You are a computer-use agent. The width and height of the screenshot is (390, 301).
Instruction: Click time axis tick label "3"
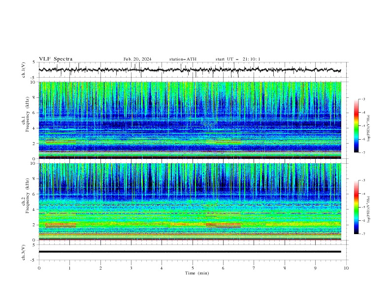tap(131, 268)
